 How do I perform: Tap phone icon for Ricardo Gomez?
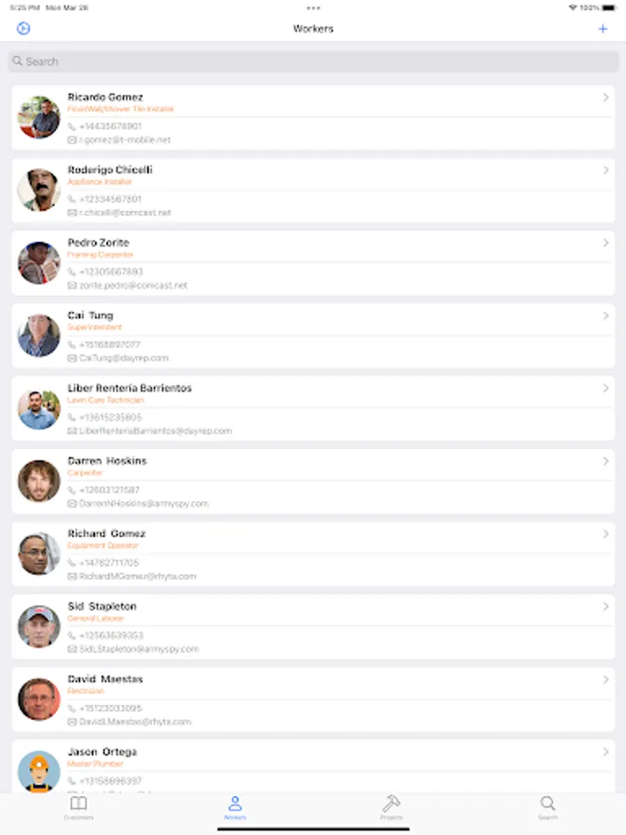coord(71,126)
